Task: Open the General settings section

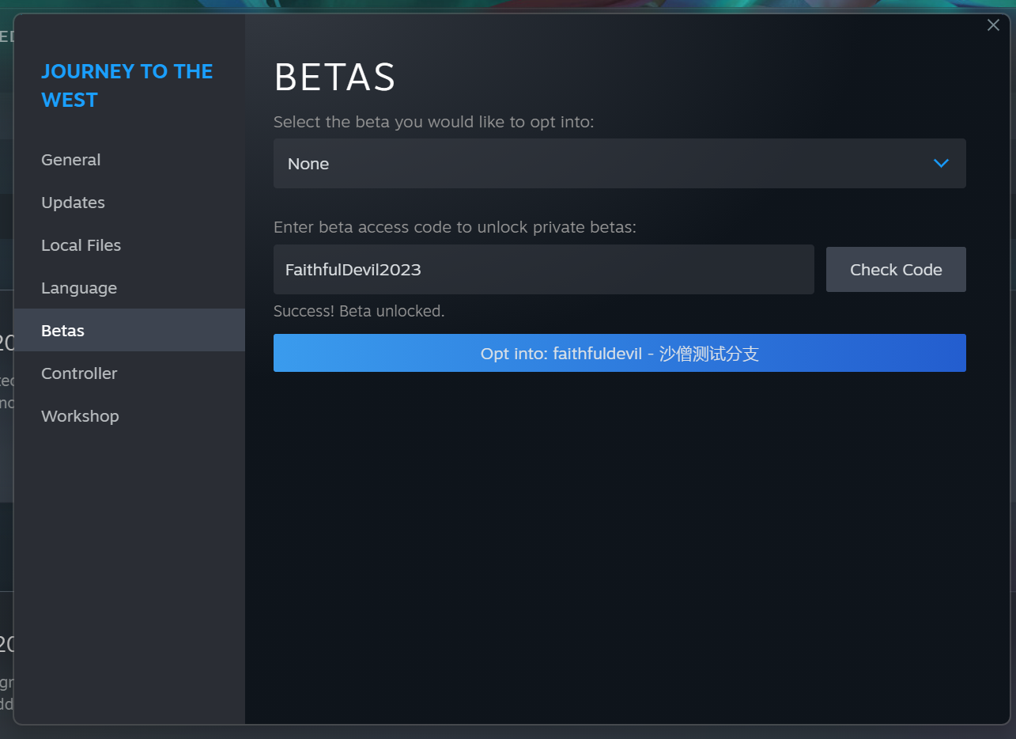Action: click(71, 160)
